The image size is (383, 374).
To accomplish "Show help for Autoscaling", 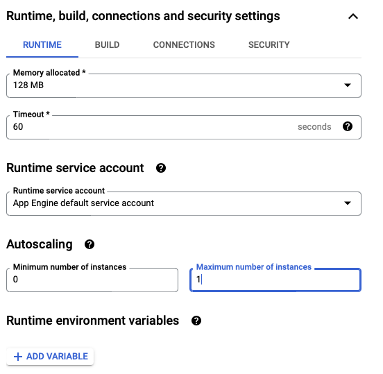I will (90, 244).
